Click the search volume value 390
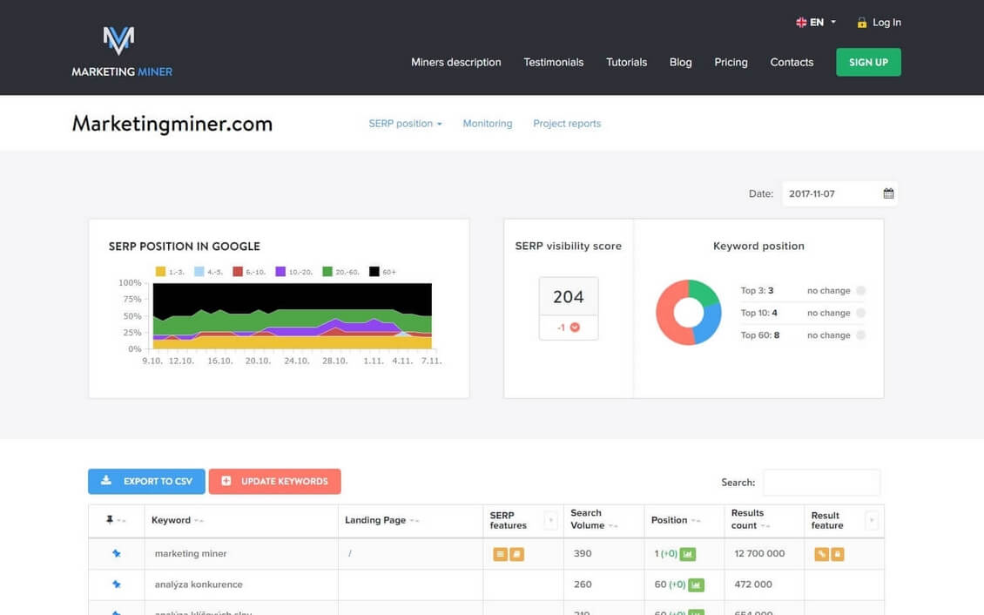Viewport: 984px width, 615px height. click(583, 553)
